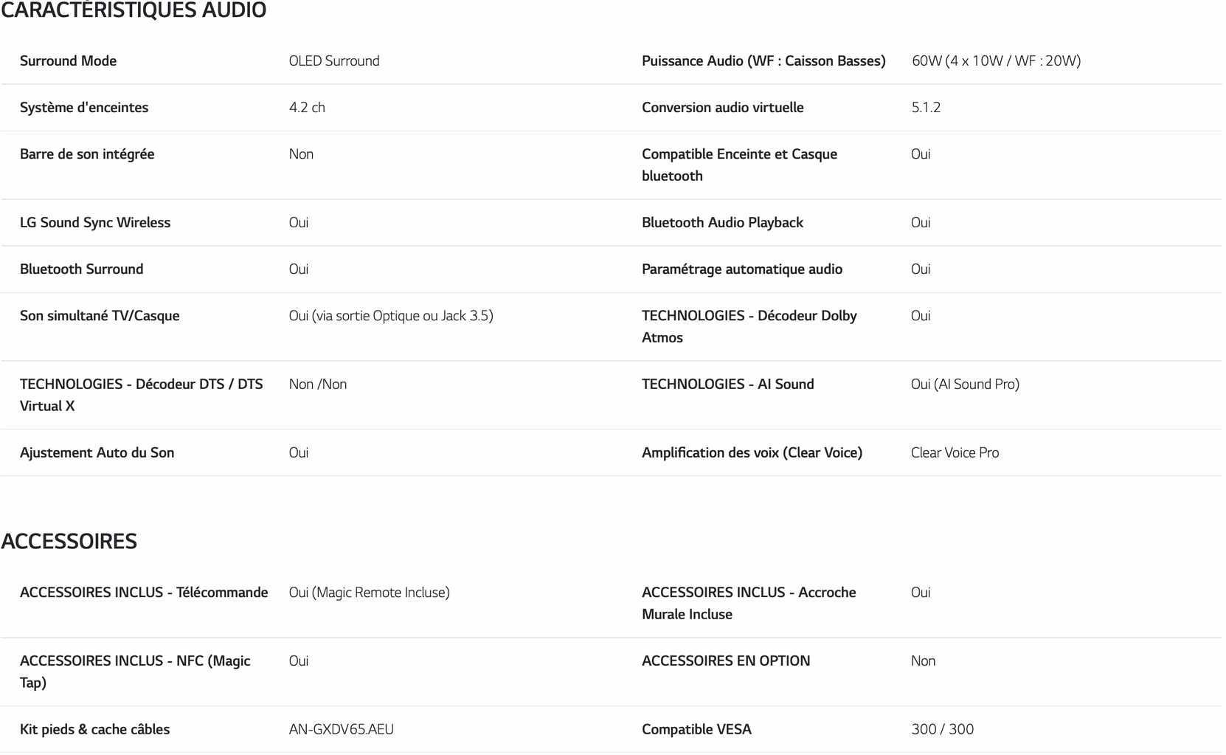
Task: Click the 4.2 ch value
Action: coord(307,107)
